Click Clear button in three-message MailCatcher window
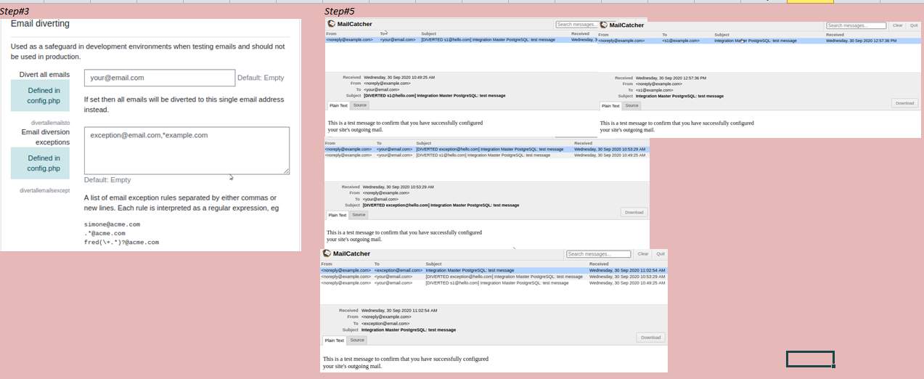This screenshot has height=379, width=924. (x=643, y=254)
